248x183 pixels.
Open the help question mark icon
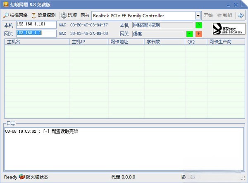241,15
